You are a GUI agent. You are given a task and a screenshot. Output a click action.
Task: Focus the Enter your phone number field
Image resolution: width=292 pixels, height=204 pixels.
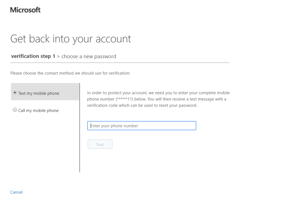pos(142,126)
